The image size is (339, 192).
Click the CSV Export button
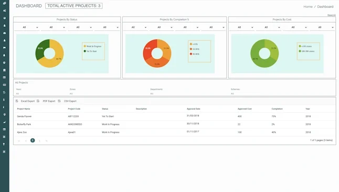70,101
